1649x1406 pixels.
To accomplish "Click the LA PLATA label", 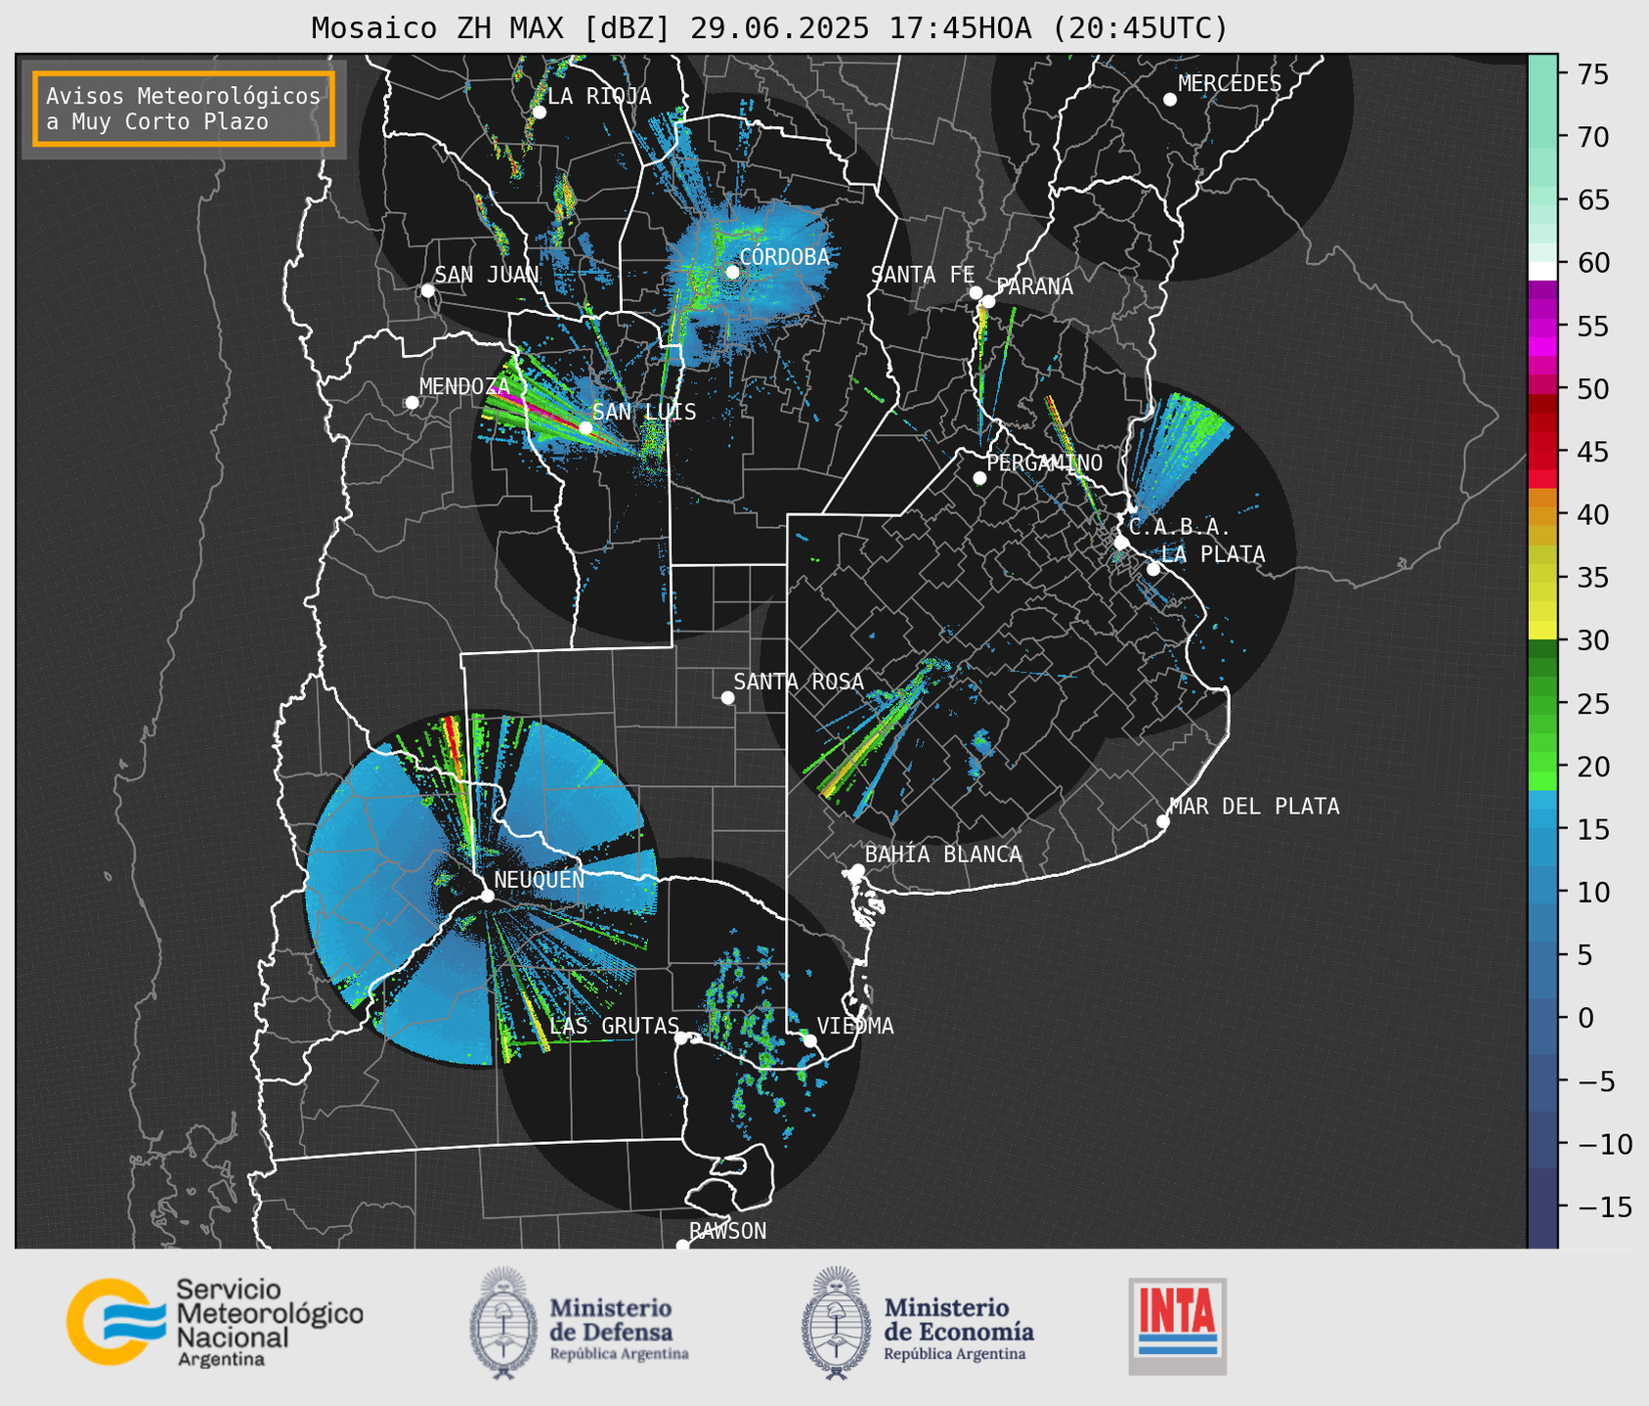I will (1213, 554).
